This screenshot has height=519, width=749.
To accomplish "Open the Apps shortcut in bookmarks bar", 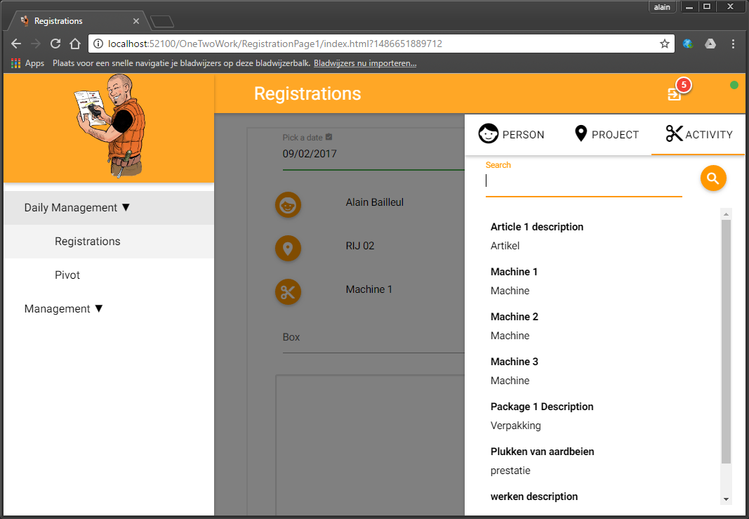I will tap(27, 63).
